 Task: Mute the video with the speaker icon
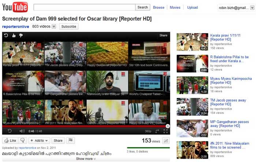[x=22, y=131]
